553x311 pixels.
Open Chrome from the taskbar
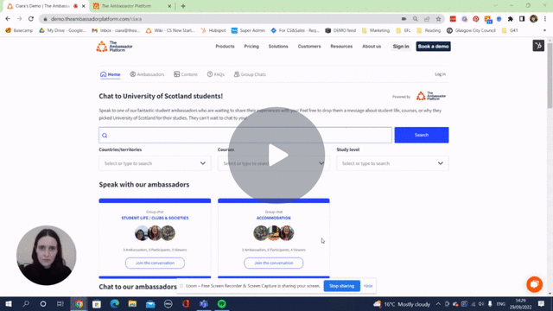click(x=79, y=303)
